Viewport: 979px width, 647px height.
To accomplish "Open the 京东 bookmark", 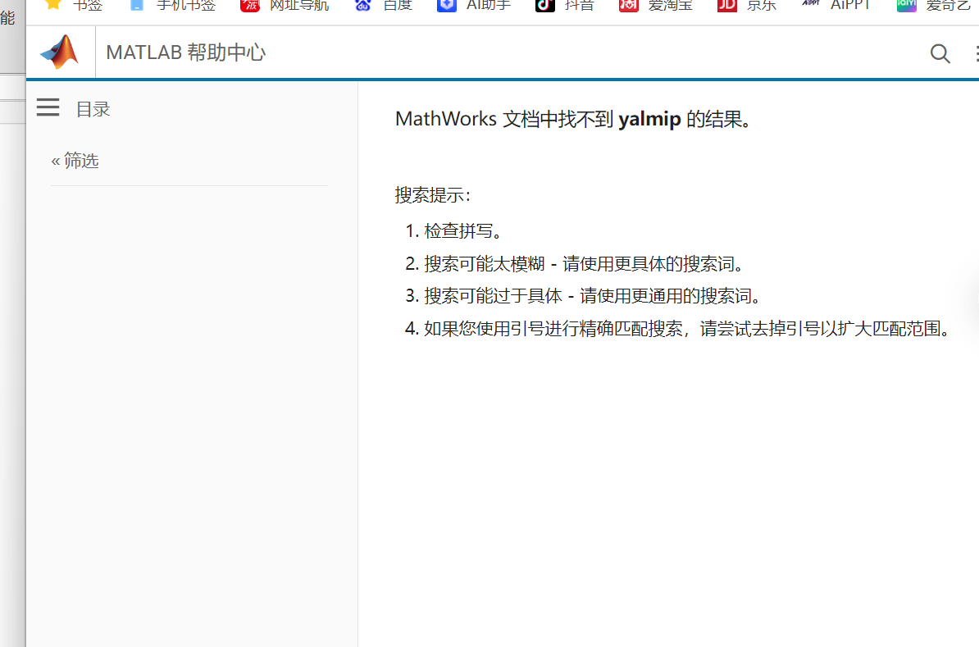I will (747, 5).
